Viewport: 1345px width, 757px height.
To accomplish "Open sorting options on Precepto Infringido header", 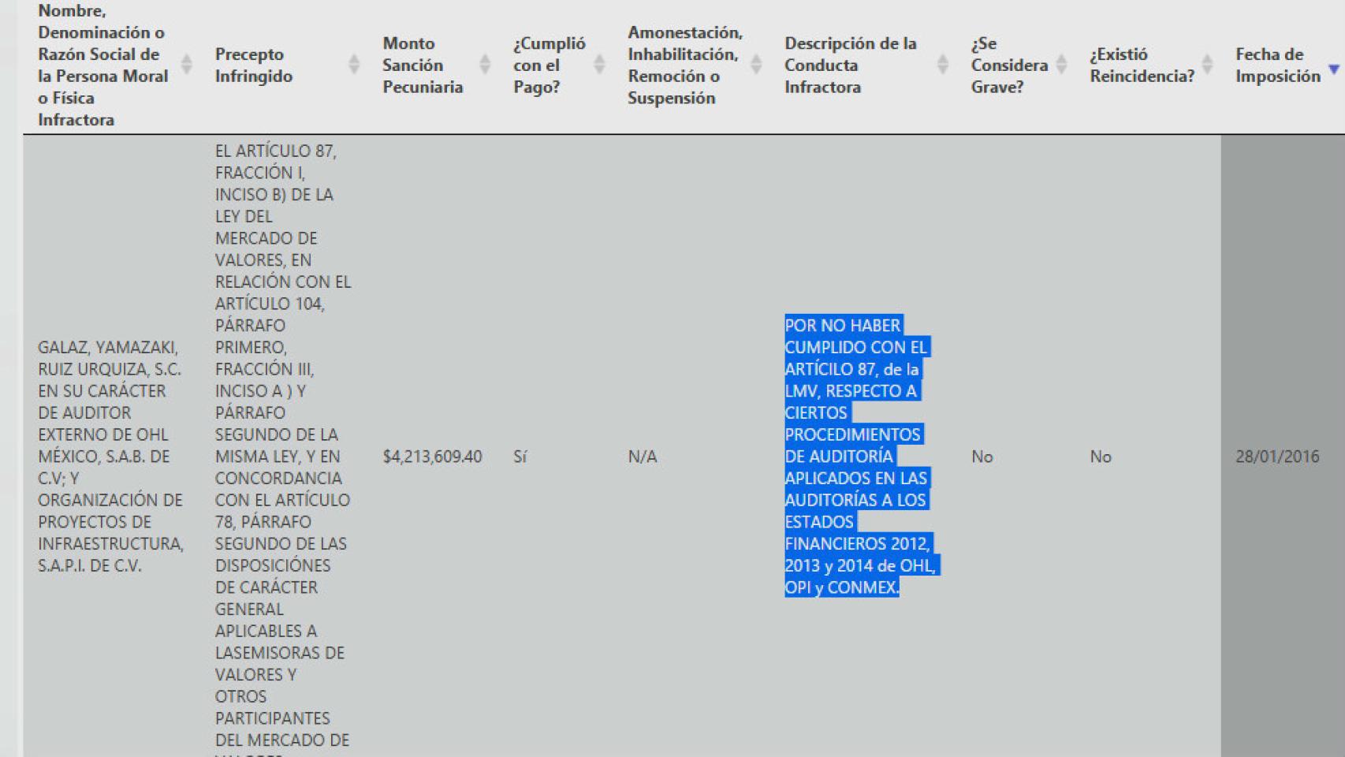I will pos(353,65).
